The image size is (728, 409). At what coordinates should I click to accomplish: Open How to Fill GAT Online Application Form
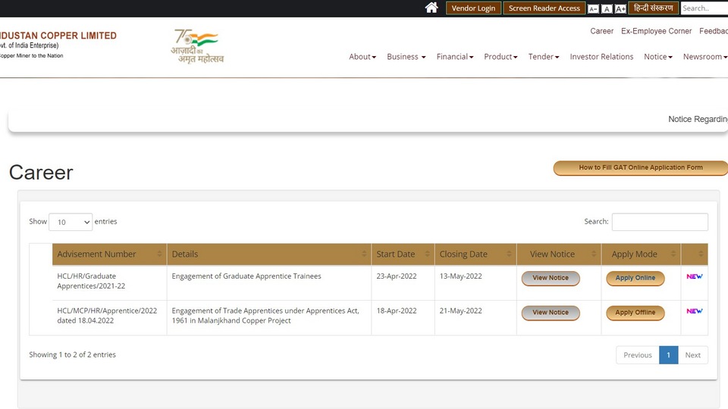(640, 168)
